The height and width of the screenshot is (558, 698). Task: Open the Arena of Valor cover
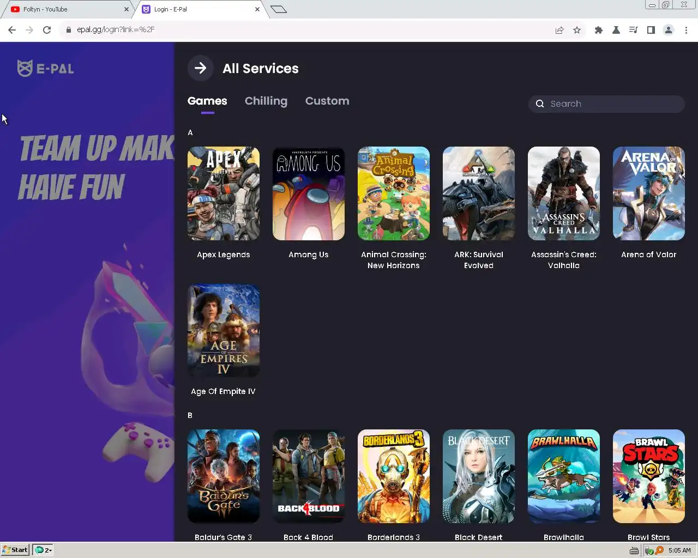649,193
